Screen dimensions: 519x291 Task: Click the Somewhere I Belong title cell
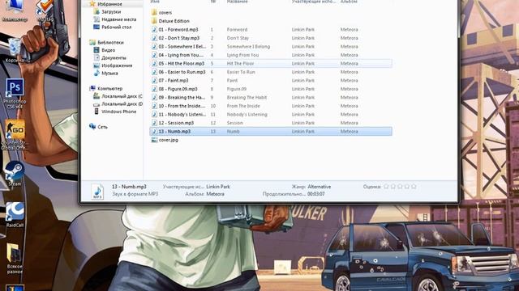coord(249,47)
